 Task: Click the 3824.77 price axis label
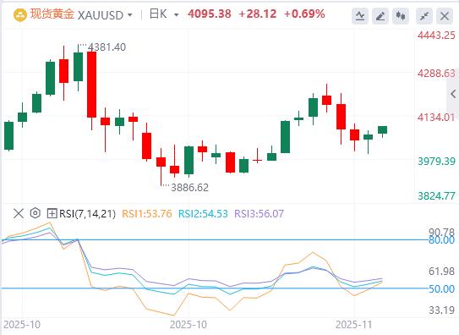436,196
